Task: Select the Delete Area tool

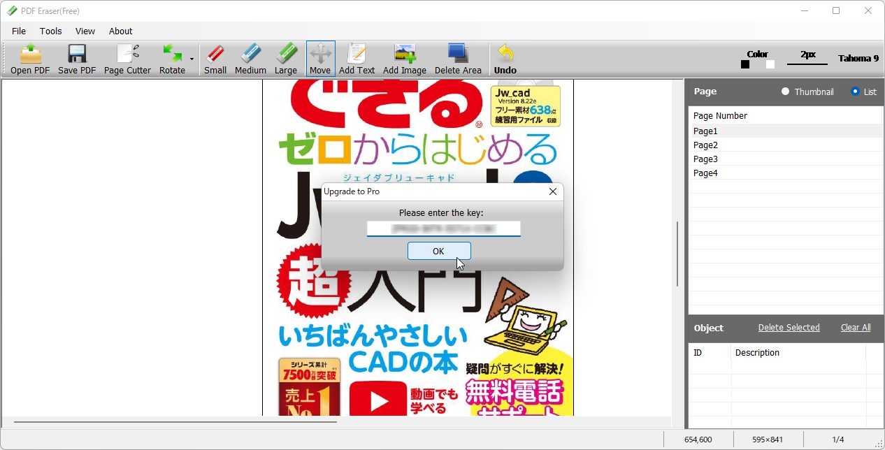Action: pos(458,59)
